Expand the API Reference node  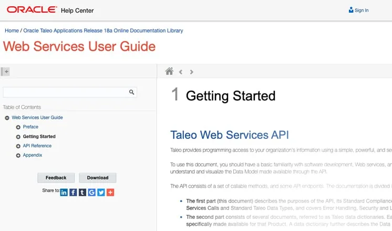[18, 146]
